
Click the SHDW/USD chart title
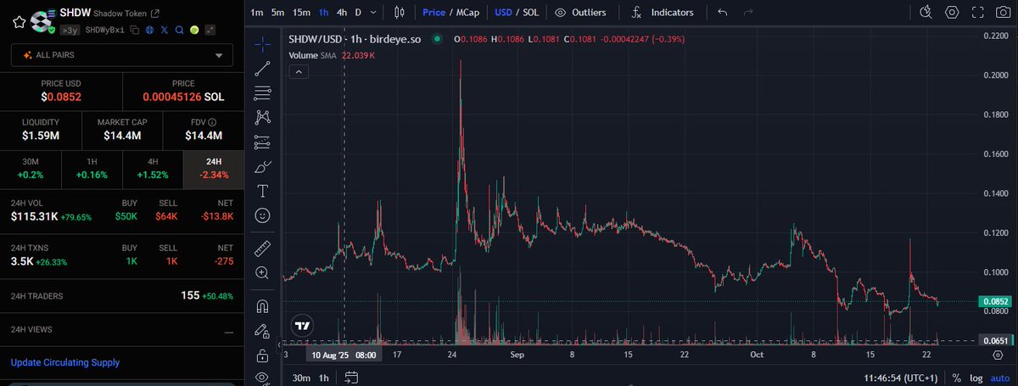(x=355, y=39)
